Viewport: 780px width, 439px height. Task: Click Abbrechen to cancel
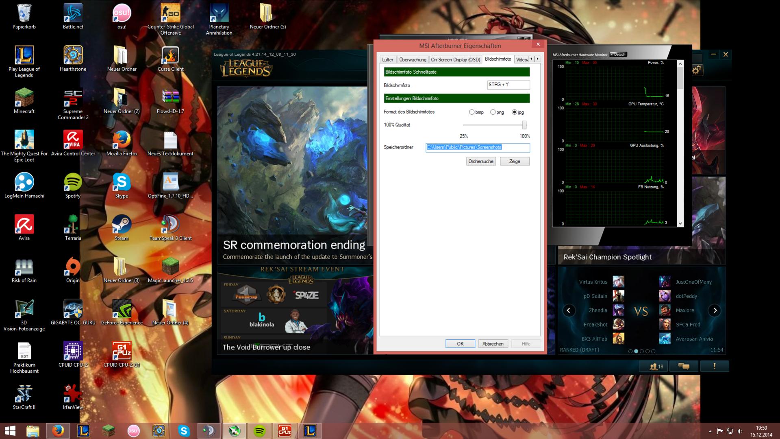point(493,344)
